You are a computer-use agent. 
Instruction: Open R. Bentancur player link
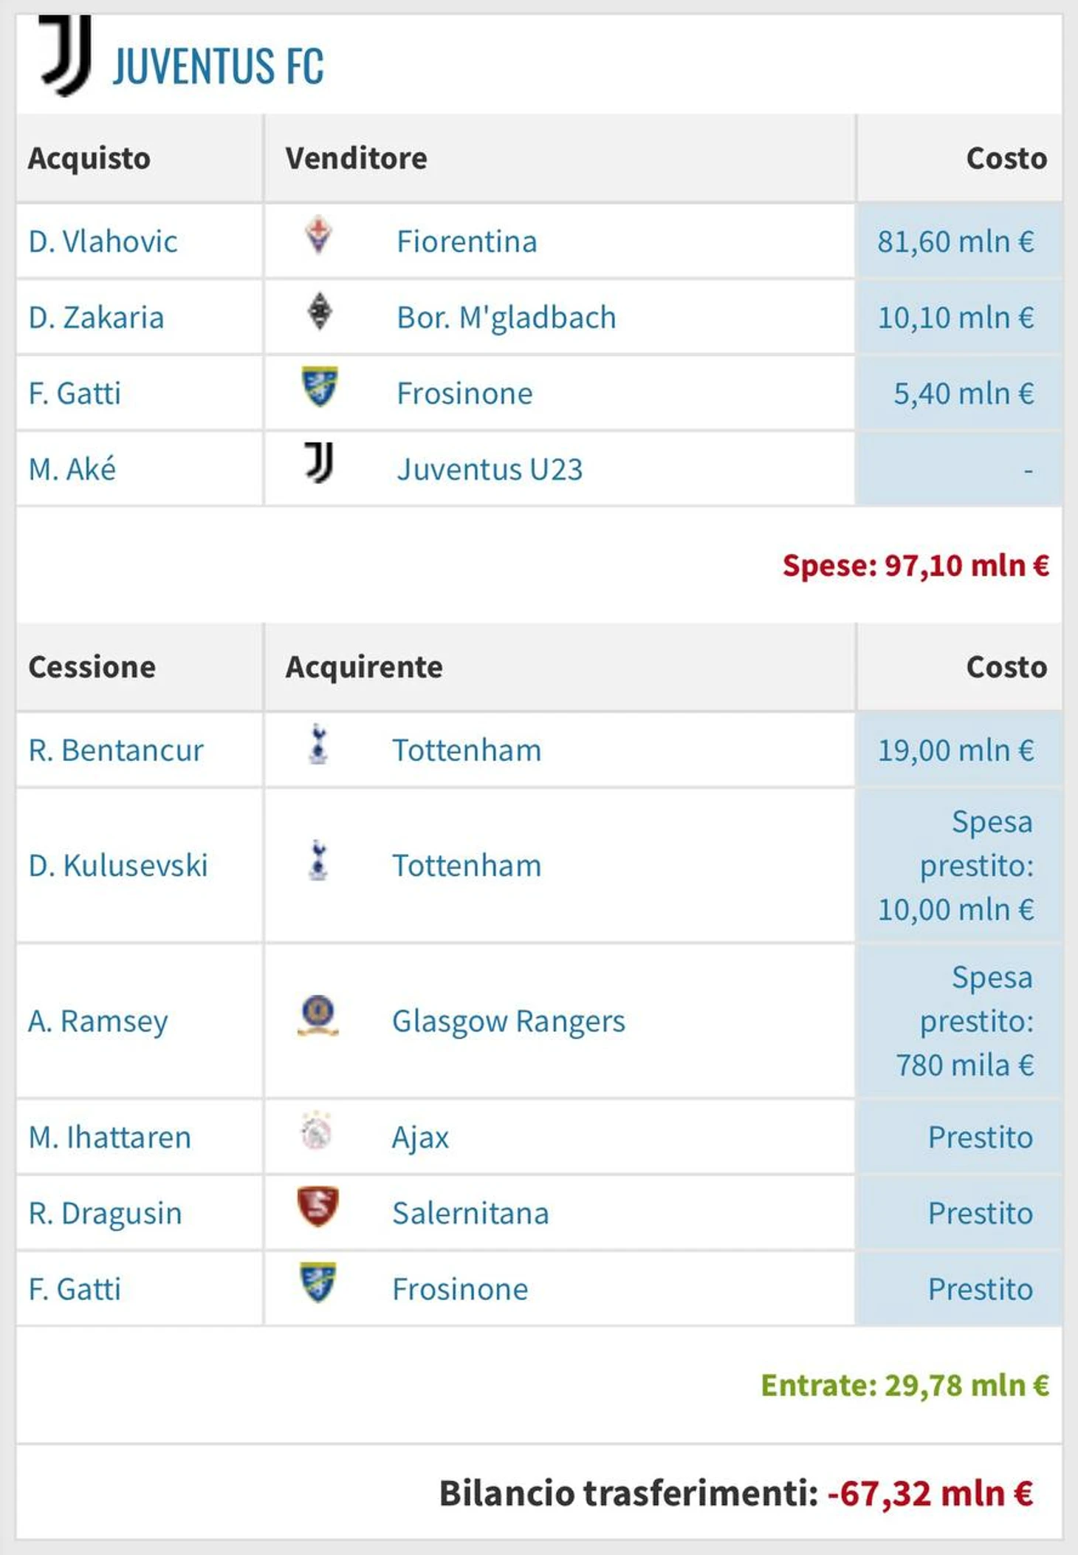[x=116, y=751]
